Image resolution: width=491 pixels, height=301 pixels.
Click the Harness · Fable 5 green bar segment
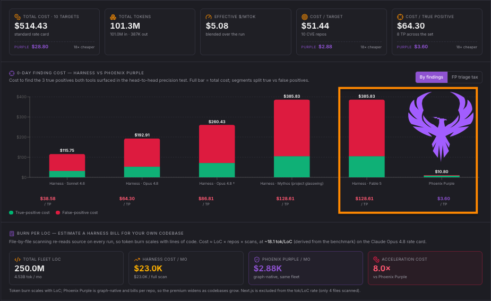(x=367, y=167)
